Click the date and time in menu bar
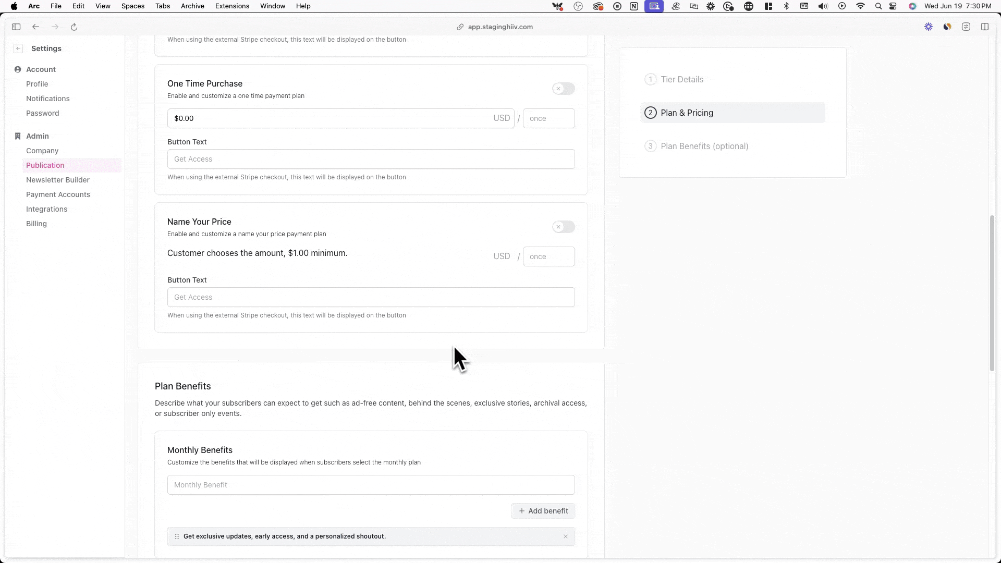Viewport: 1001px width, 563px height. (958, 6)
